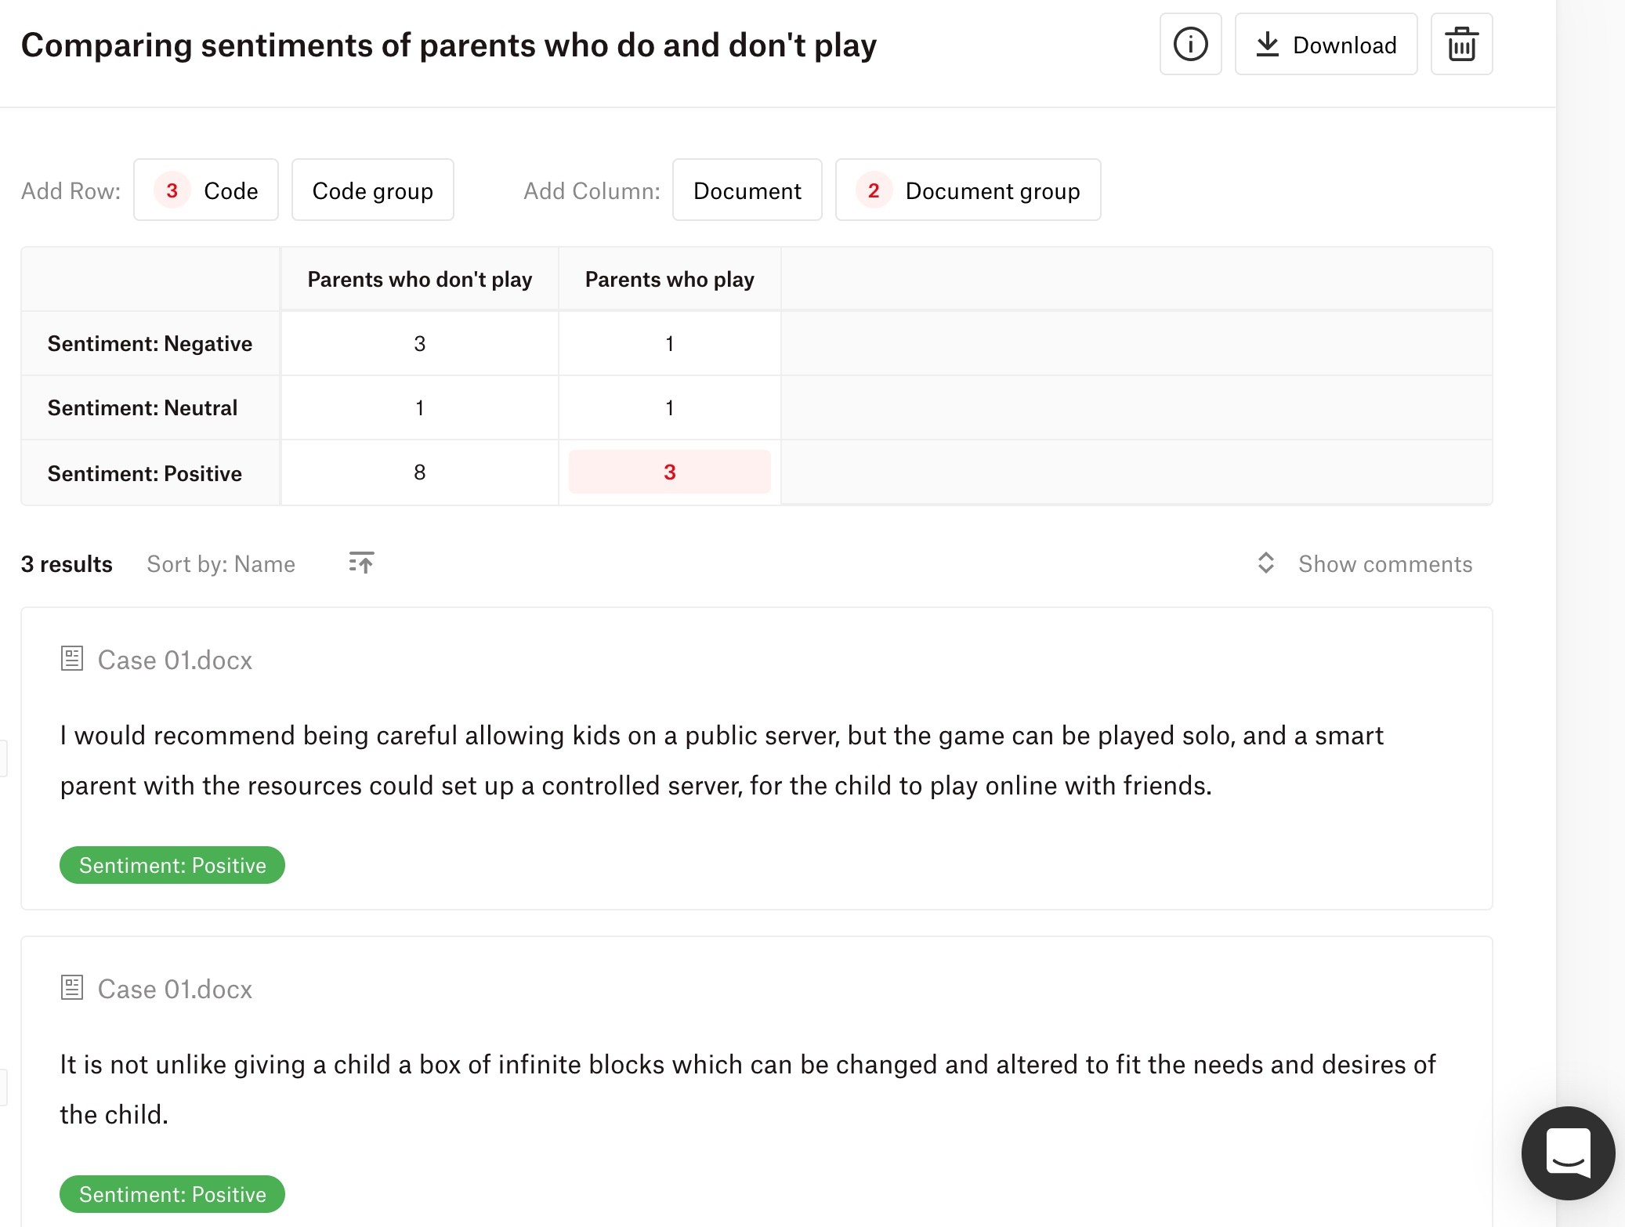Add a row using Code group
Viewport: 1625px width, 1227px height.
click(x=373, y=190)
